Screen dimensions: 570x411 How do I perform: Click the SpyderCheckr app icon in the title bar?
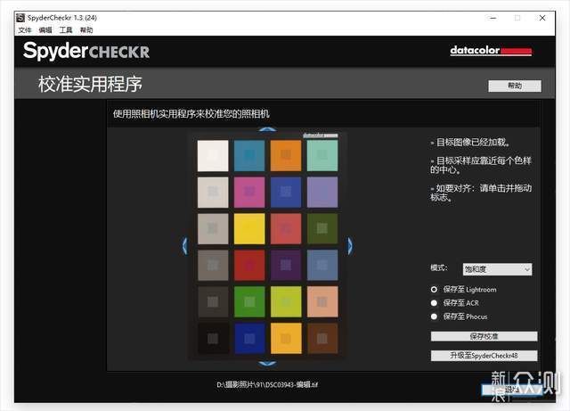coord(20,18)
